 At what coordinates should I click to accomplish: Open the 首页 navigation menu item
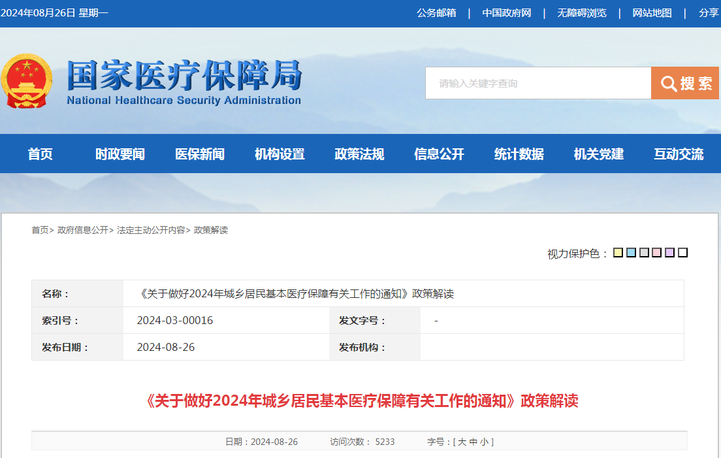pos(40,154)
